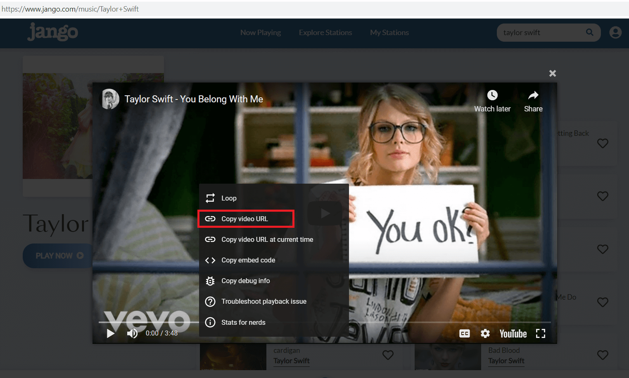This screenshot has height=378, width=629.
Task: Open Explore Stations nav link
Action: (x=325, y=33)
